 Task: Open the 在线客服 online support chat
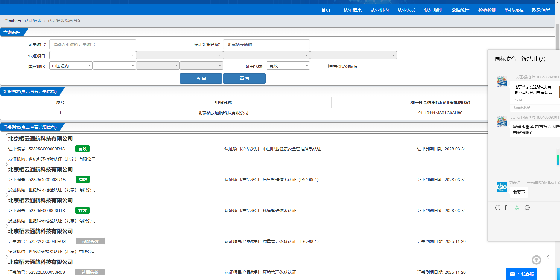pos(522,274)
